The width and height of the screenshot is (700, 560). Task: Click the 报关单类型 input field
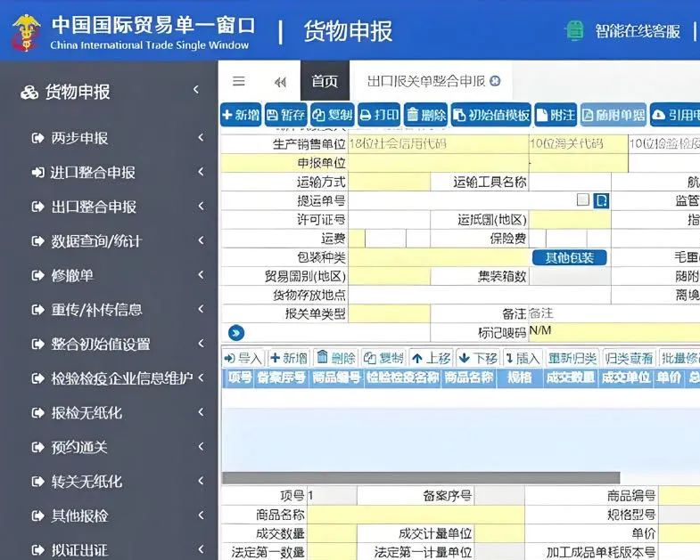coord(389,313)
